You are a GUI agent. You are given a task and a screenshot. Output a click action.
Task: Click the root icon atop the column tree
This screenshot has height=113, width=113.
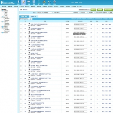pyautogui.click(x=1, y=9)
